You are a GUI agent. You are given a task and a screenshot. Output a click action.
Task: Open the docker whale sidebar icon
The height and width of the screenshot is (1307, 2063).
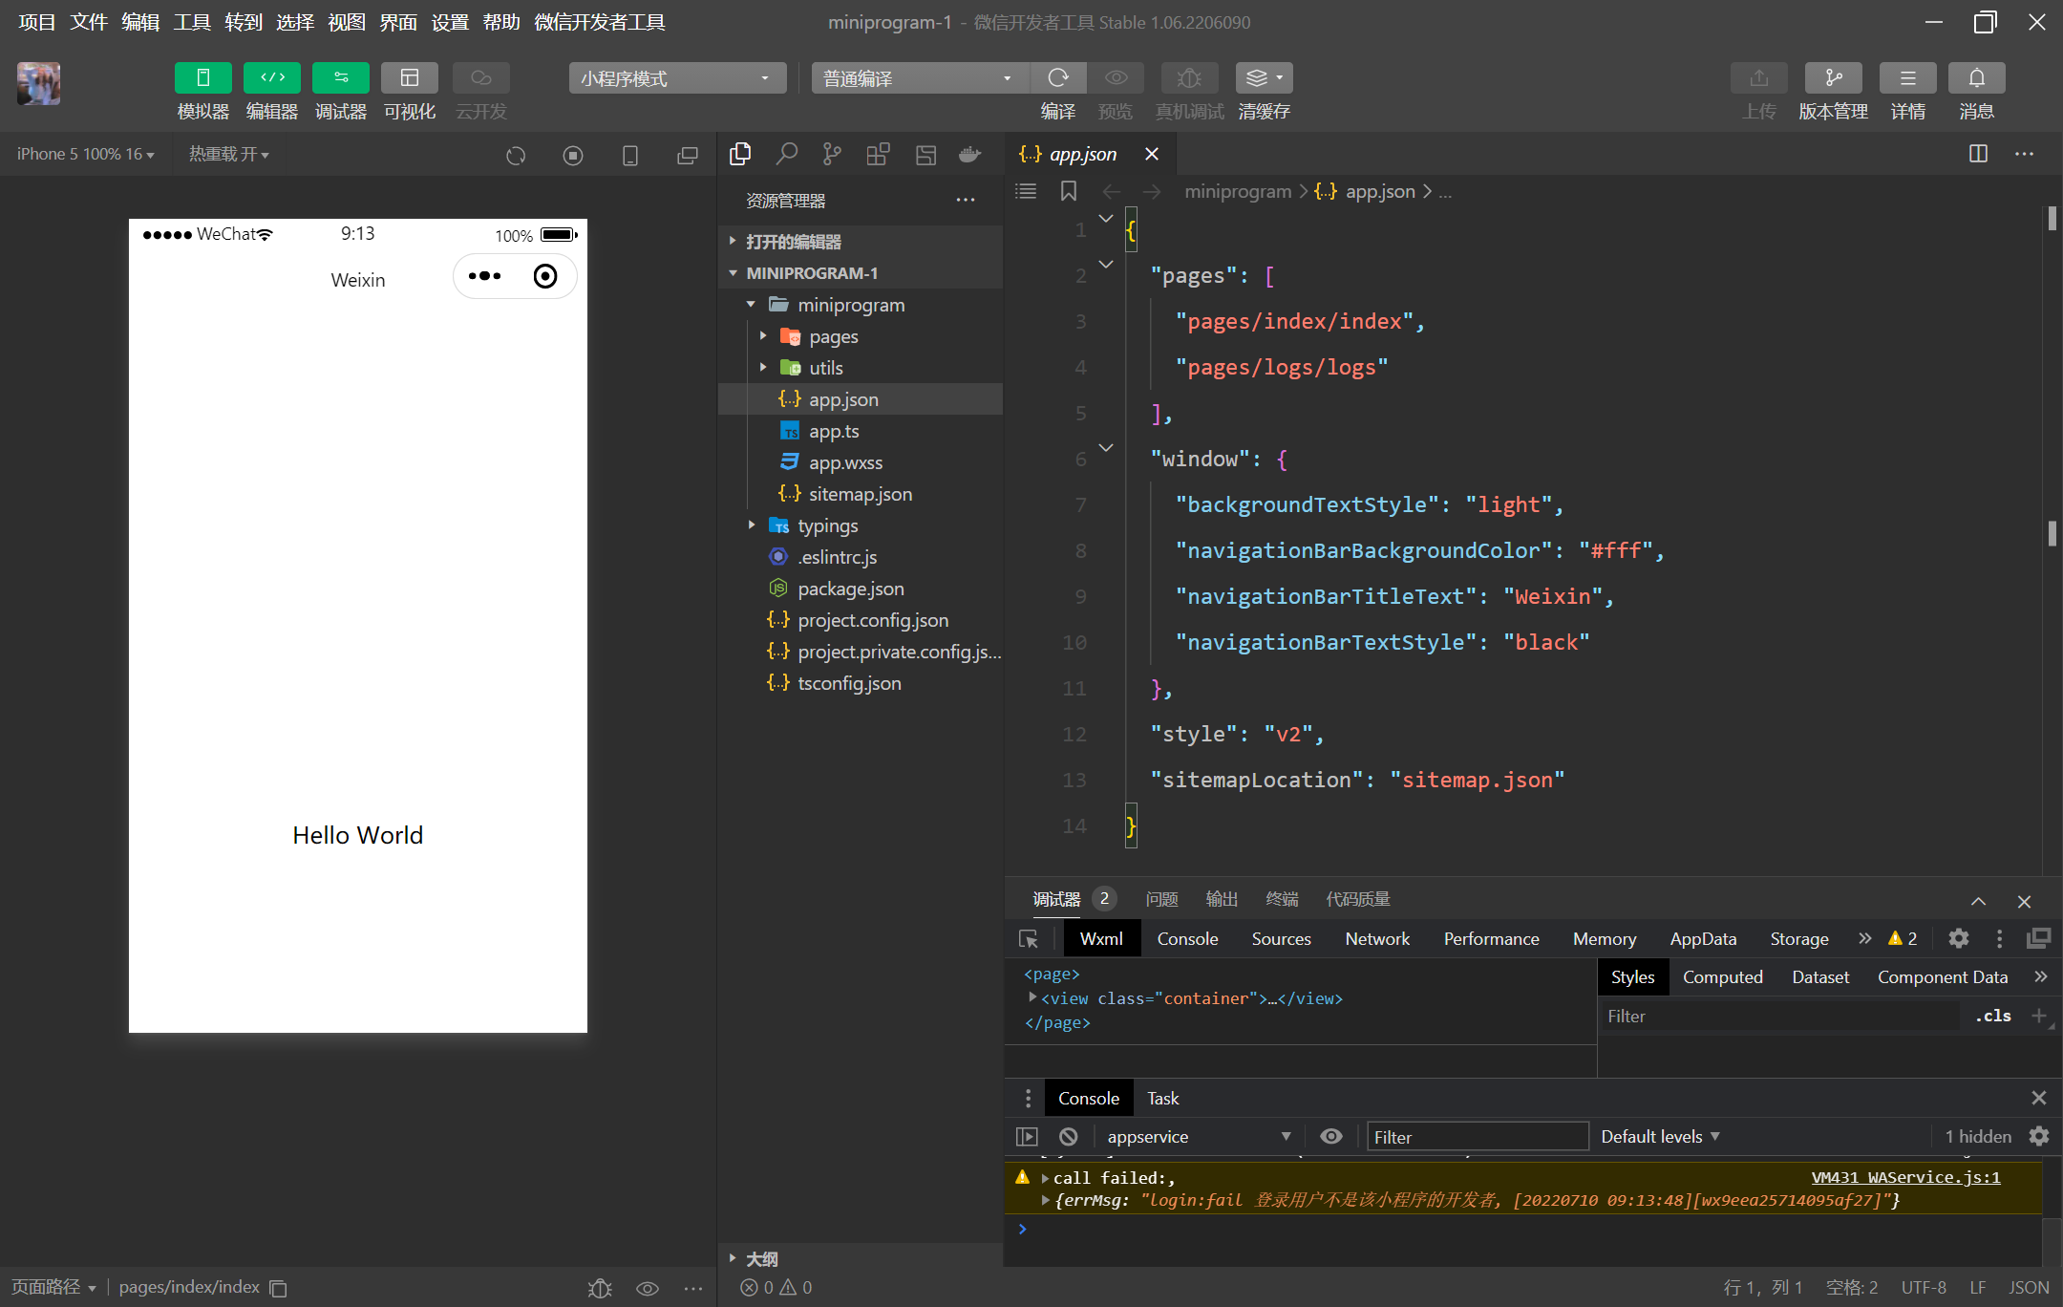pos(970,154)
